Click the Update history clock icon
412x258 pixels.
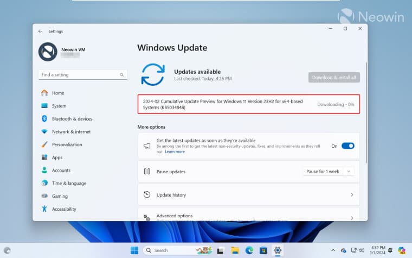click(x=147, y=194)
